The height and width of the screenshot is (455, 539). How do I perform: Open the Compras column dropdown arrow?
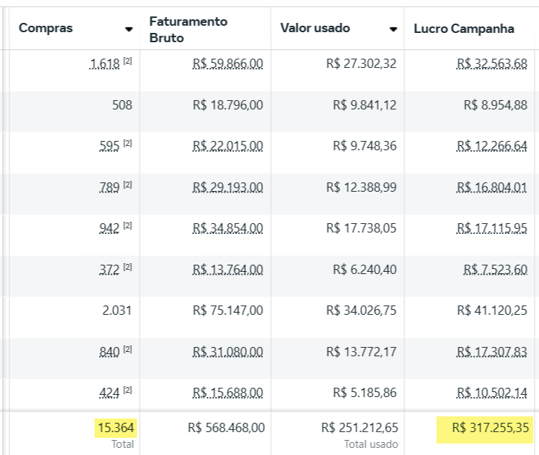[x=129, y=29]
